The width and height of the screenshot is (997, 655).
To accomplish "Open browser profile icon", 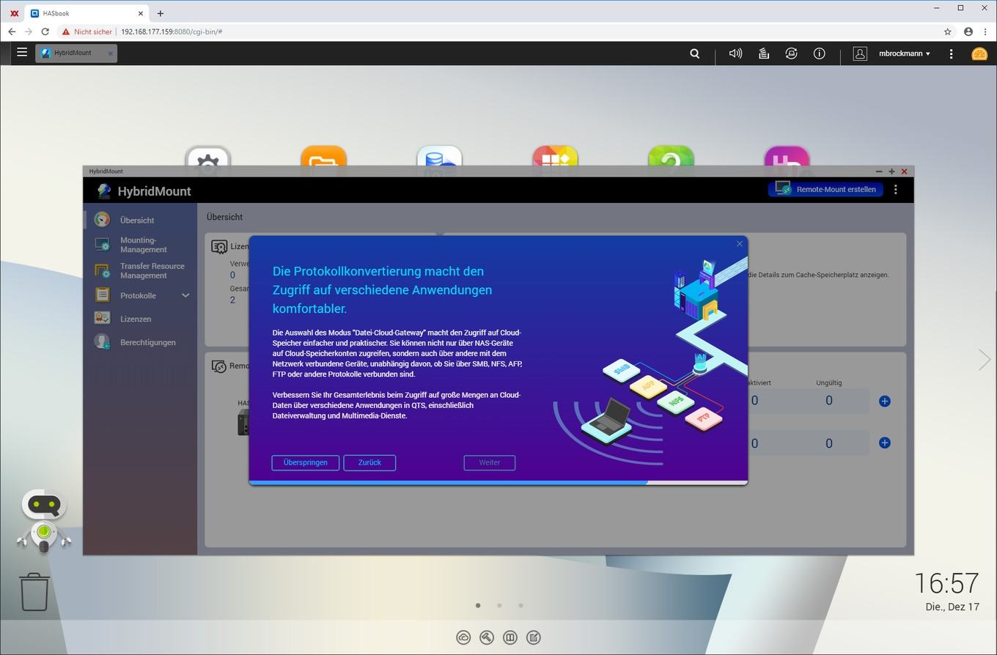I will point(968,32).
